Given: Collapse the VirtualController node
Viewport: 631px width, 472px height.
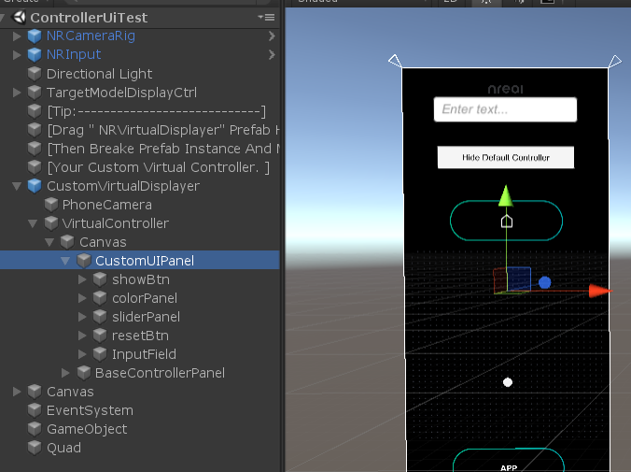Looking at the screenshot, I should coord(33,223).
